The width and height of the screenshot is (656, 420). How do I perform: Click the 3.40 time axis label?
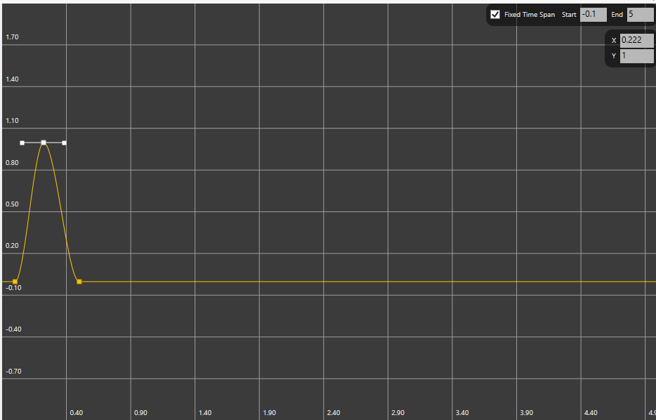(x=462, y=413)
